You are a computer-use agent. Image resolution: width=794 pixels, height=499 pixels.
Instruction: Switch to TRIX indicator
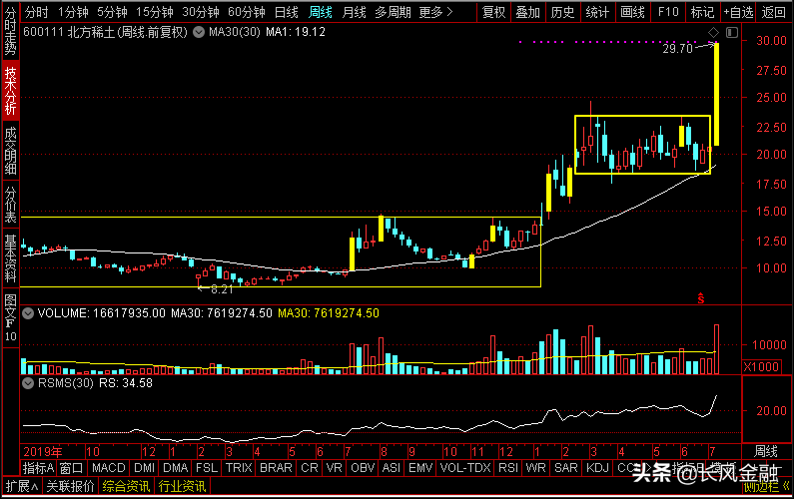pyautogui.click(x=239, y=468)
